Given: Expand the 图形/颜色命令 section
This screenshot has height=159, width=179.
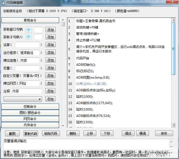Looking at the screenshot, I should (30, 113).
